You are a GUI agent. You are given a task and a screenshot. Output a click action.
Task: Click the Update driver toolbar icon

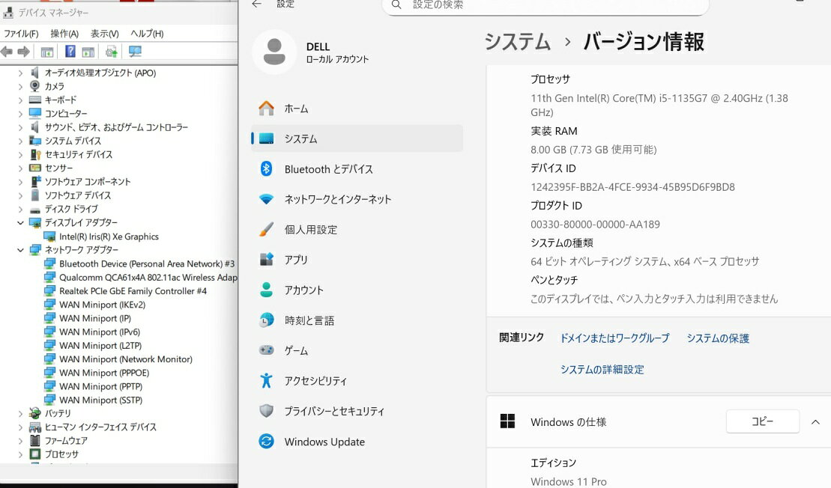coord(111,52)
